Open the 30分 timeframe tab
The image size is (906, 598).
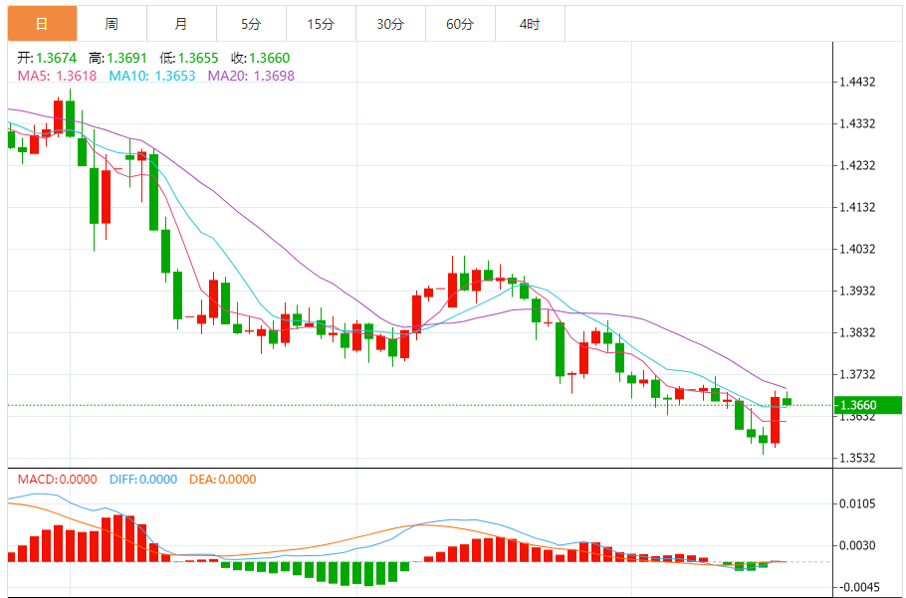390,24
